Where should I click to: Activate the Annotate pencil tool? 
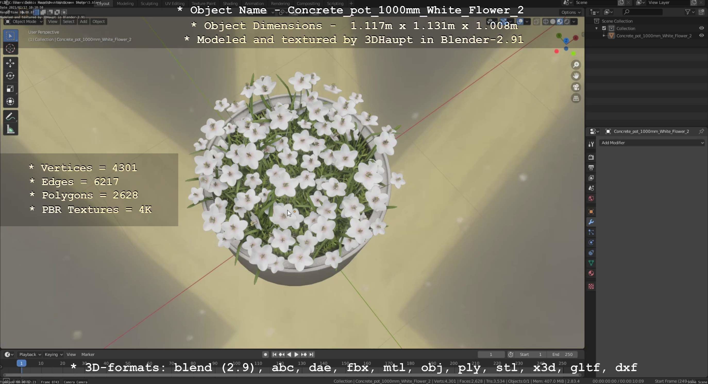coord(11,116)
